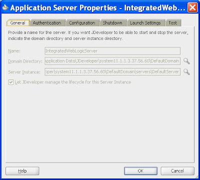
Task: Click the Server Instance path field
Action: [112, 72]
